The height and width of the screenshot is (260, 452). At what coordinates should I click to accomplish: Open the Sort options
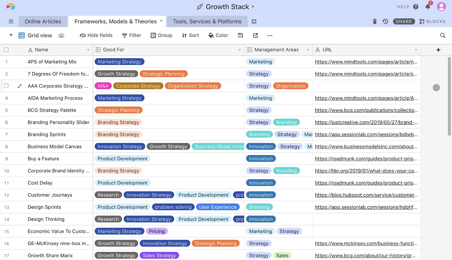pyautogui.click(x=190, y=35)
